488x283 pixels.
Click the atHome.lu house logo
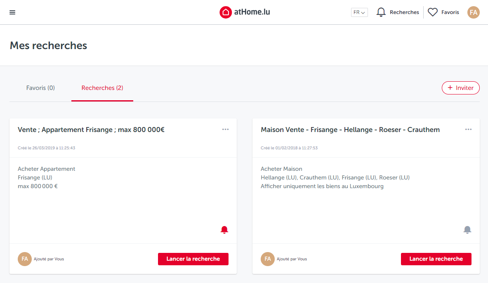(226, 12)
